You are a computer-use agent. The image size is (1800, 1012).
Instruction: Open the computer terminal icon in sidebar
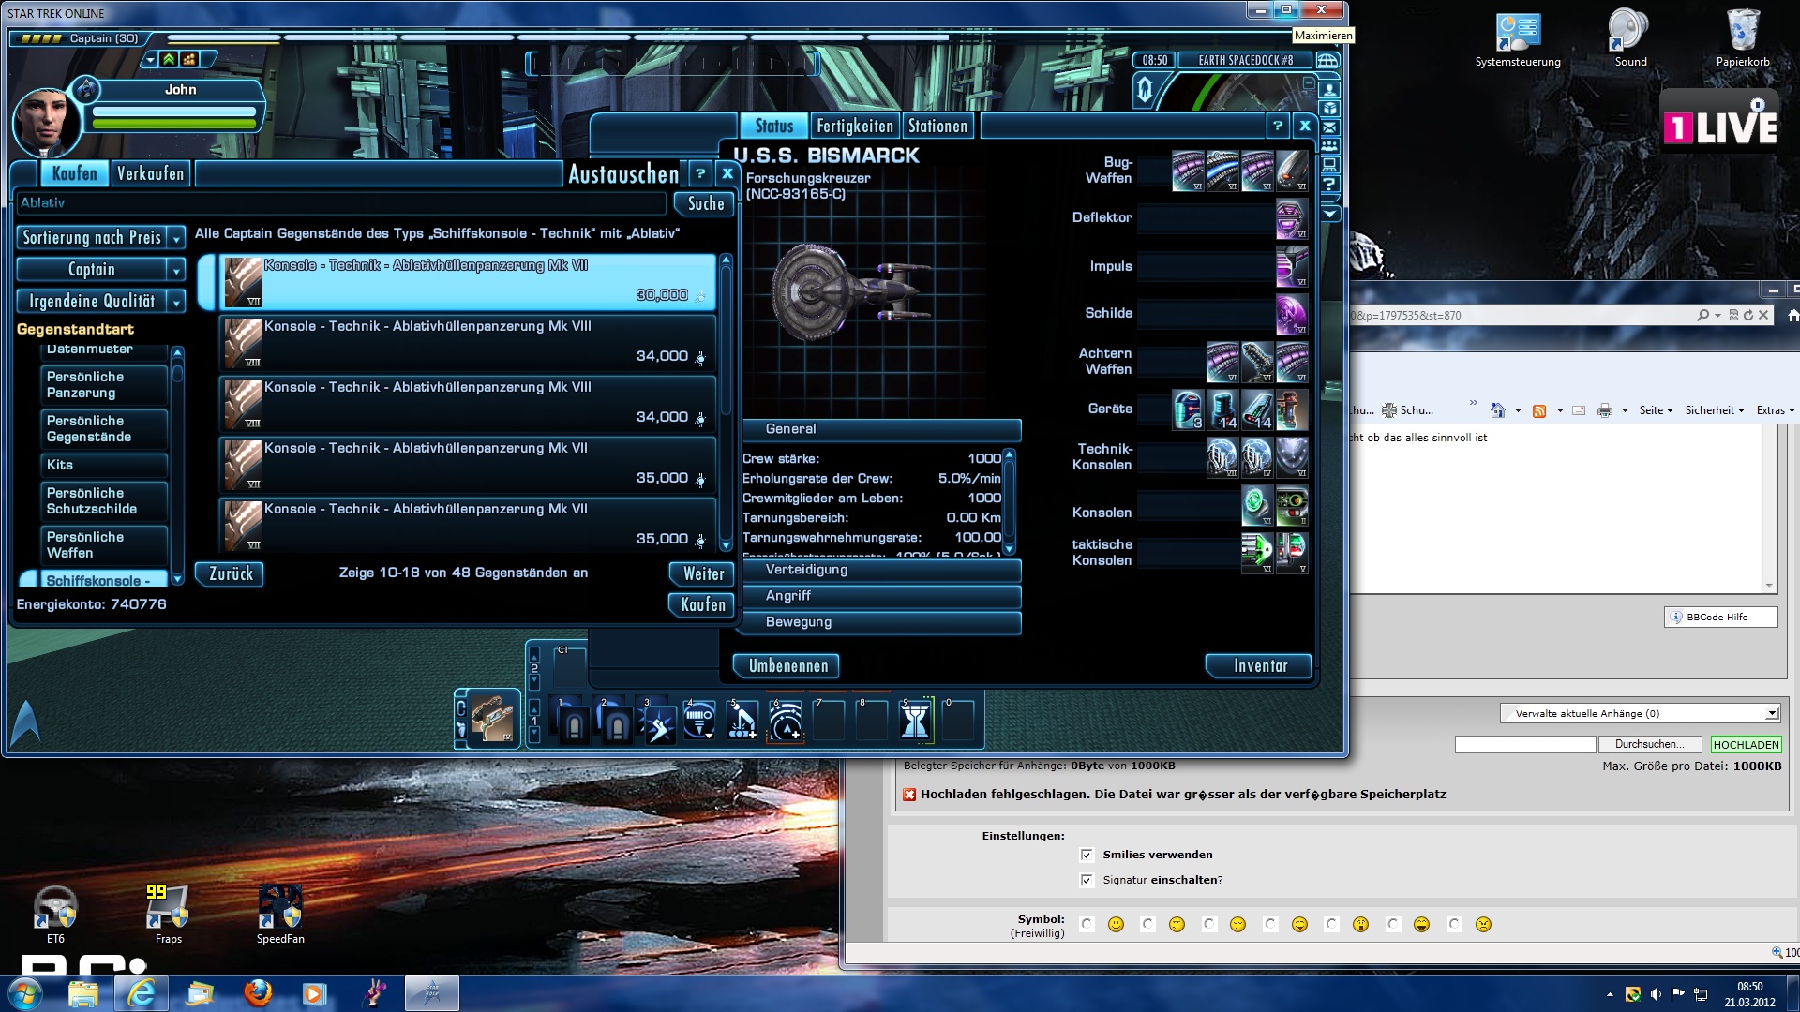pos(1329,165)
